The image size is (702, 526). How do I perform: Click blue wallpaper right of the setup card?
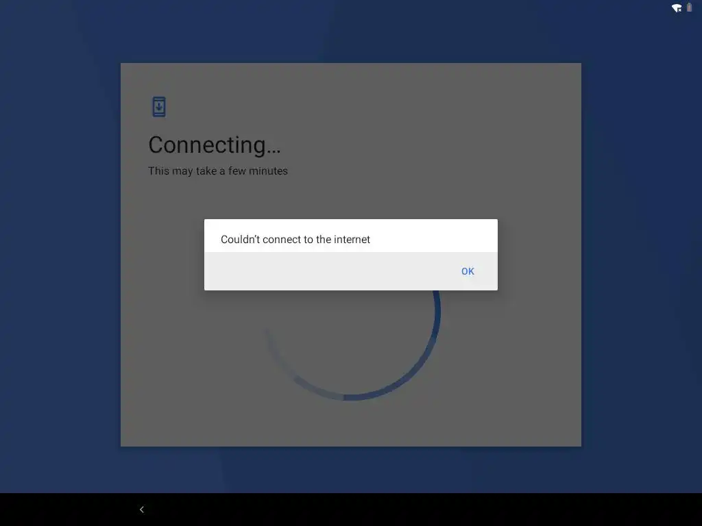tap(642, 254)
